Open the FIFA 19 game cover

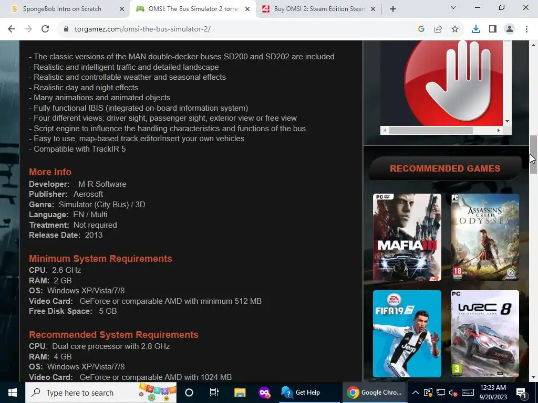coord(407,334)
